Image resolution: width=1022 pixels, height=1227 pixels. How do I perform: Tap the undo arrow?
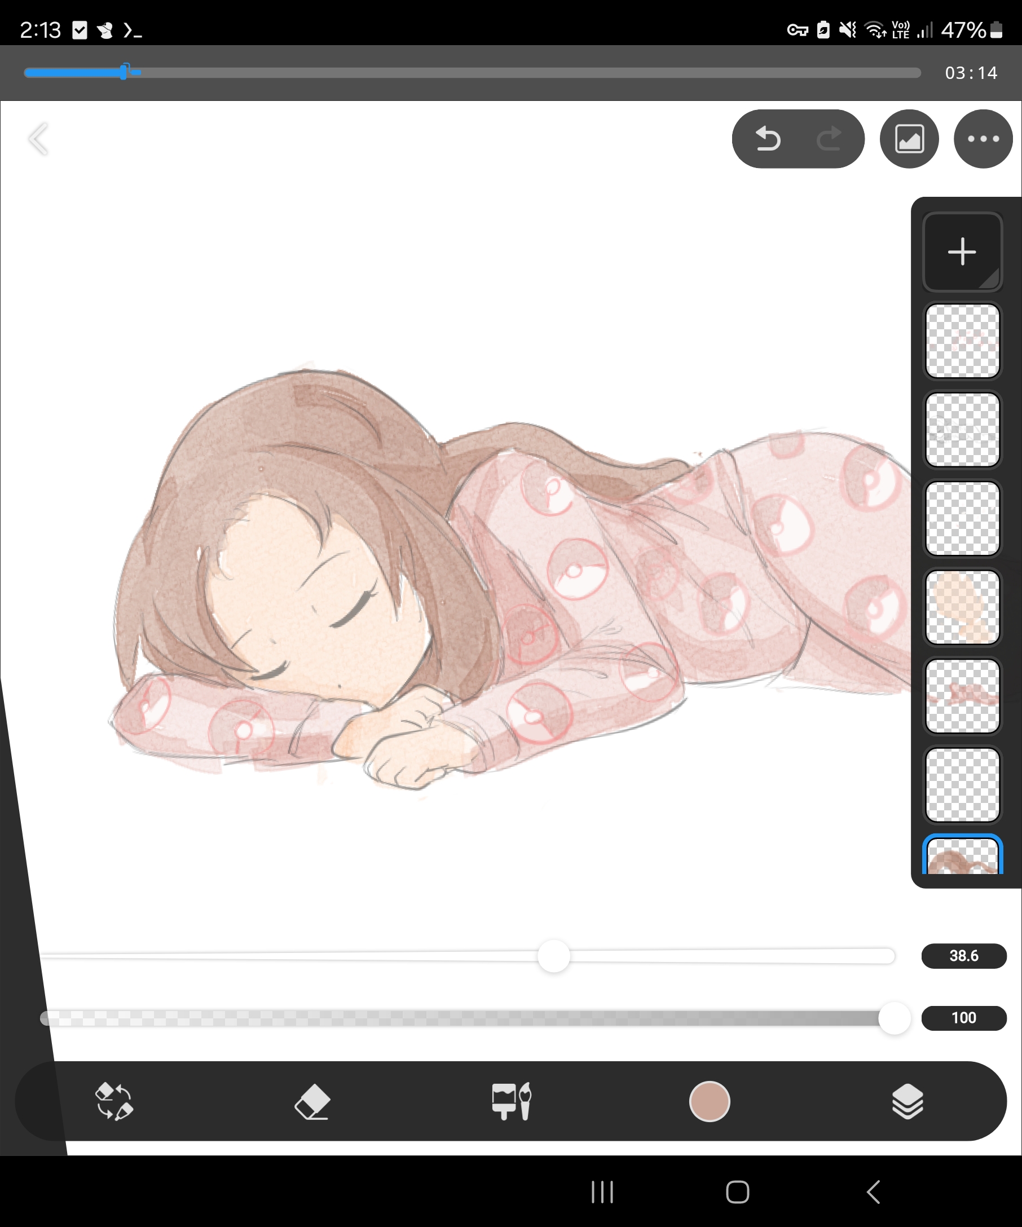(768, 139)
